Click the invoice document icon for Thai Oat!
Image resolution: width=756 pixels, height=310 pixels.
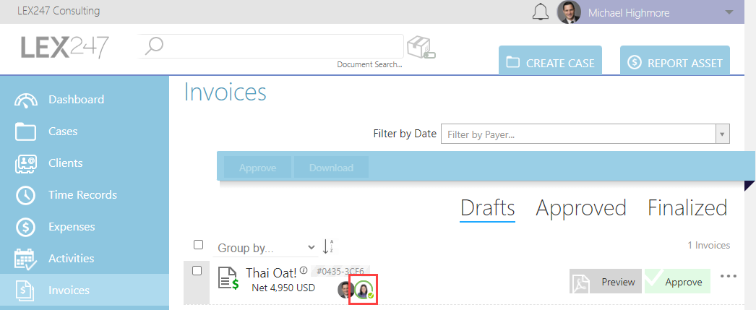(x=228, y=278)
